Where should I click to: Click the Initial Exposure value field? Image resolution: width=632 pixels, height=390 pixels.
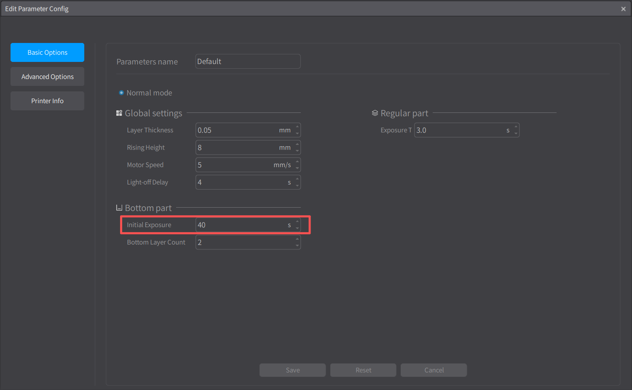[240, 225]
